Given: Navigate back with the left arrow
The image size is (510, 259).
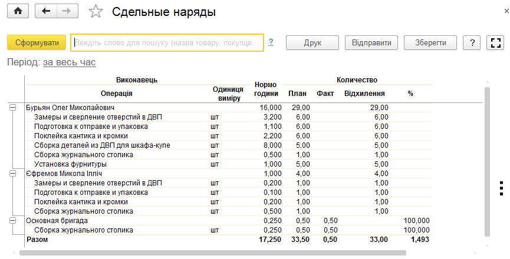Looking at the screenshot, I should tap(46, 11).
